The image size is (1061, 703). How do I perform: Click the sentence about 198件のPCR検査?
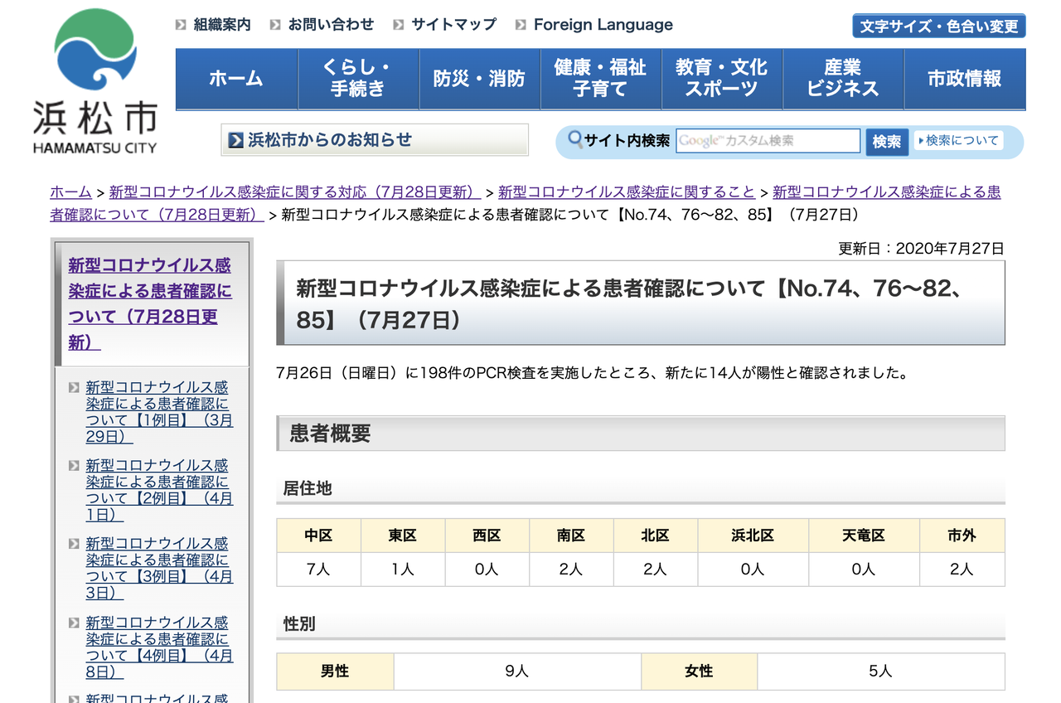pyautogui.click(x=593, y=373)
